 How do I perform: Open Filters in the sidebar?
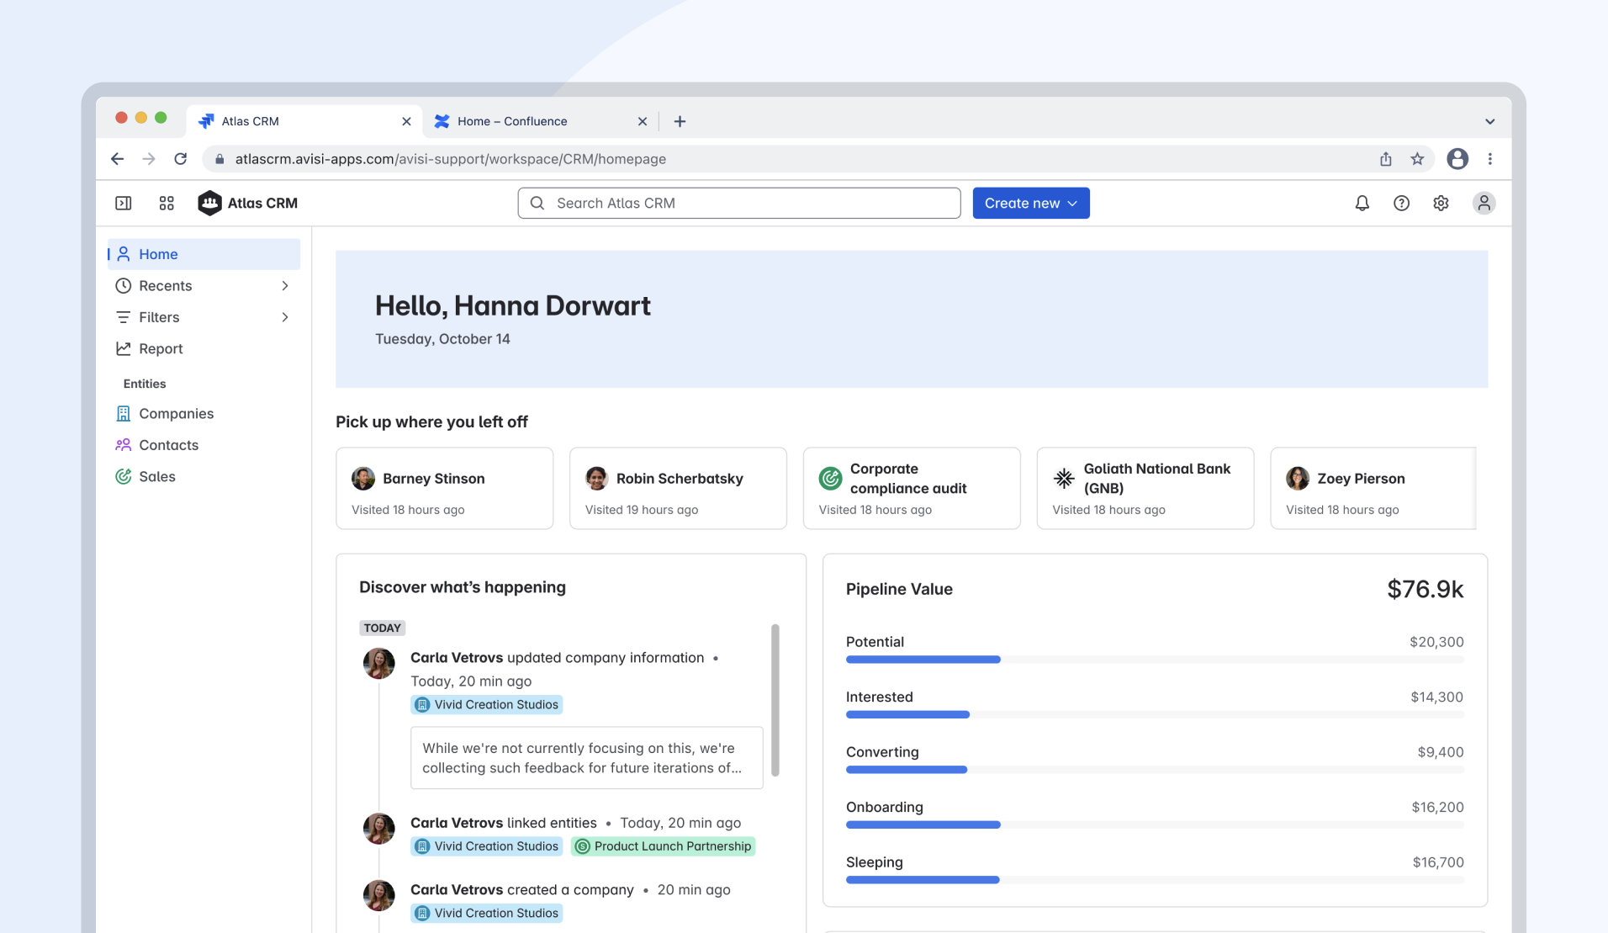coord(204,317)
